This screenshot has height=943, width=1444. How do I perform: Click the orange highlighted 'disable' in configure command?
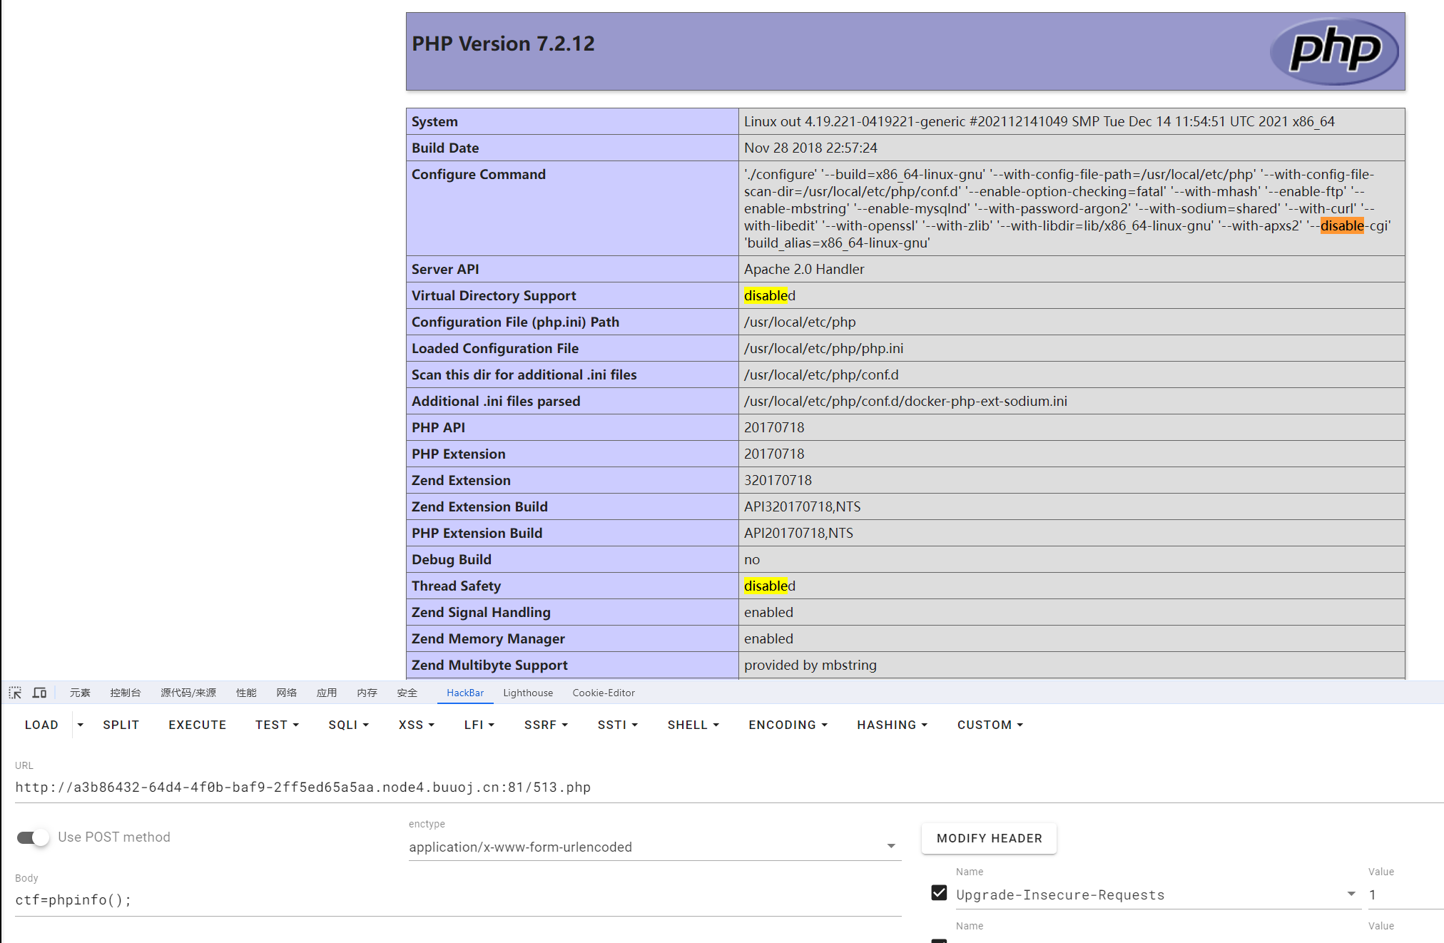tap(1342, 225)
